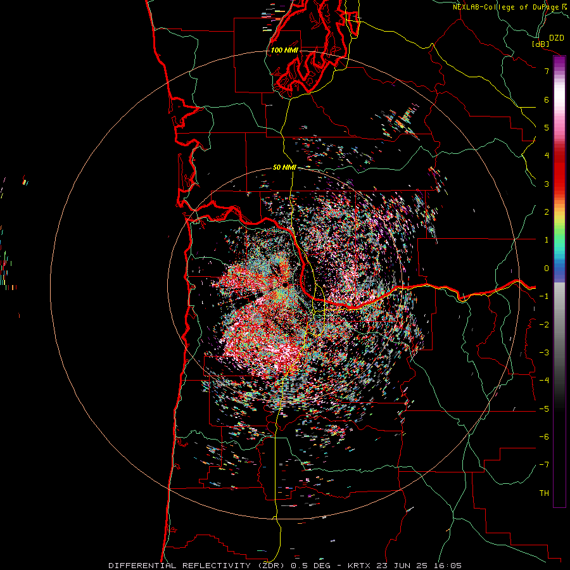This screenshot has width=570, height=570.
Task: Click the ZDR color scale bar
Action: 559,281
